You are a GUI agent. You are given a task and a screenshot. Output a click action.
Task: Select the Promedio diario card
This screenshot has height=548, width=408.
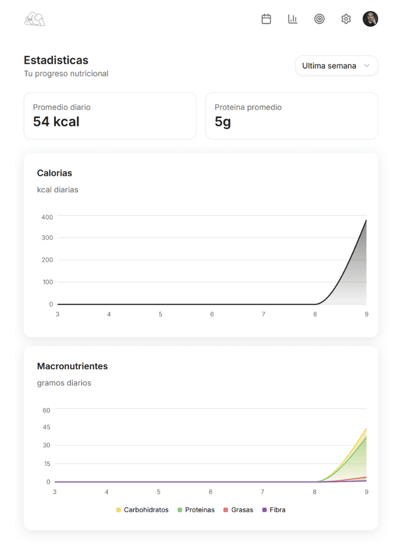coord(109,116)
